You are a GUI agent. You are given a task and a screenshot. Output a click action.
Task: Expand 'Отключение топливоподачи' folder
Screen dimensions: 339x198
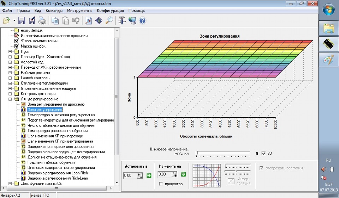(x=10, y=83)
